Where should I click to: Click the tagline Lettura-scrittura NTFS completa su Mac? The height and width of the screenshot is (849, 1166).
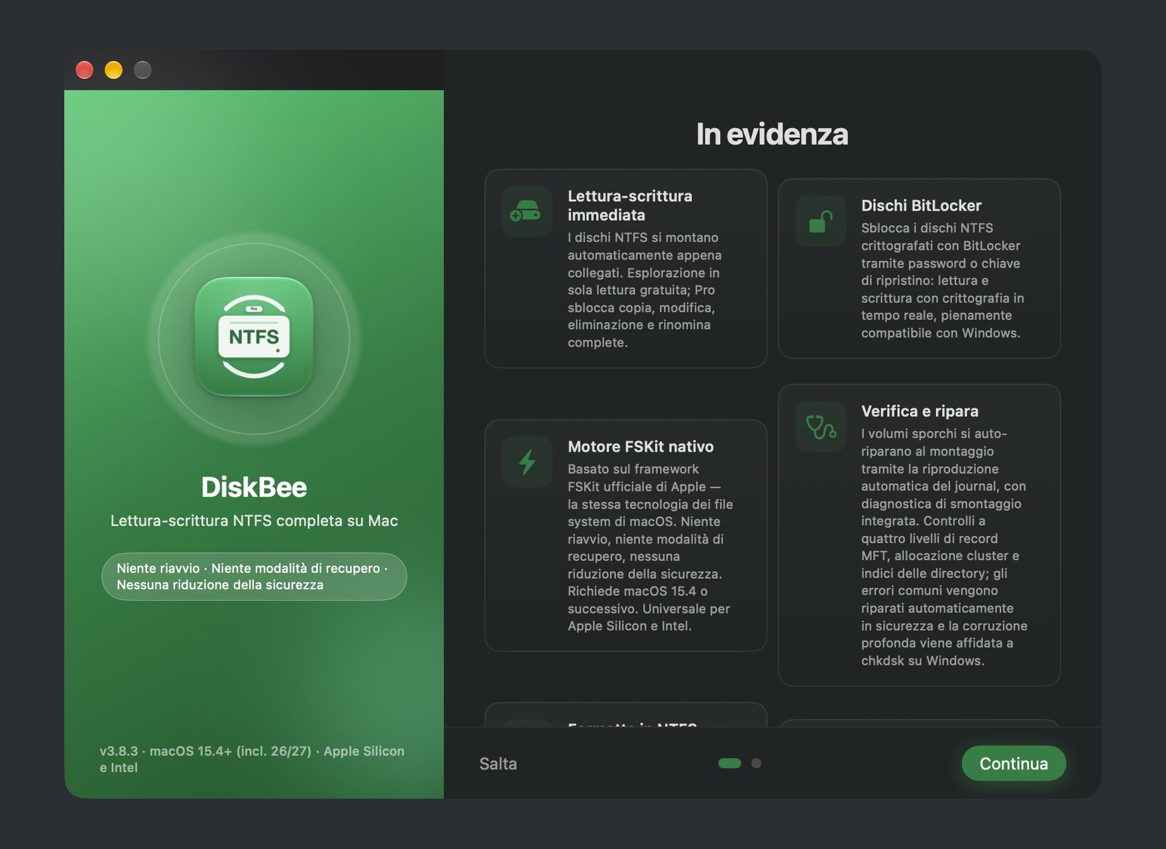tap(254, 521)
